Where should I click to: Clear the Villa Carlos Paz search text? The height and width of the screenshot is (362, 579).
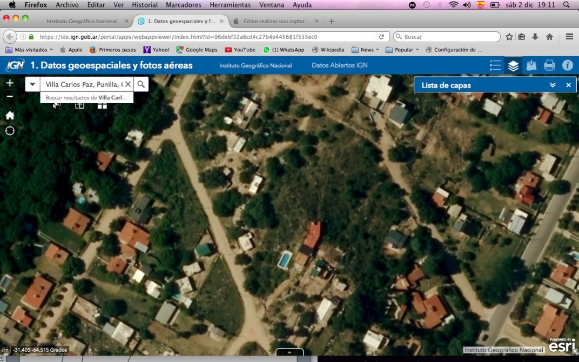click(x=127, y=84)
